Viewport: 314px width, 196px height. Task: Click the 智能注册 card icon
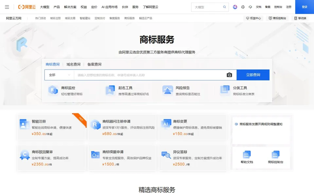[x=25, y=124]
